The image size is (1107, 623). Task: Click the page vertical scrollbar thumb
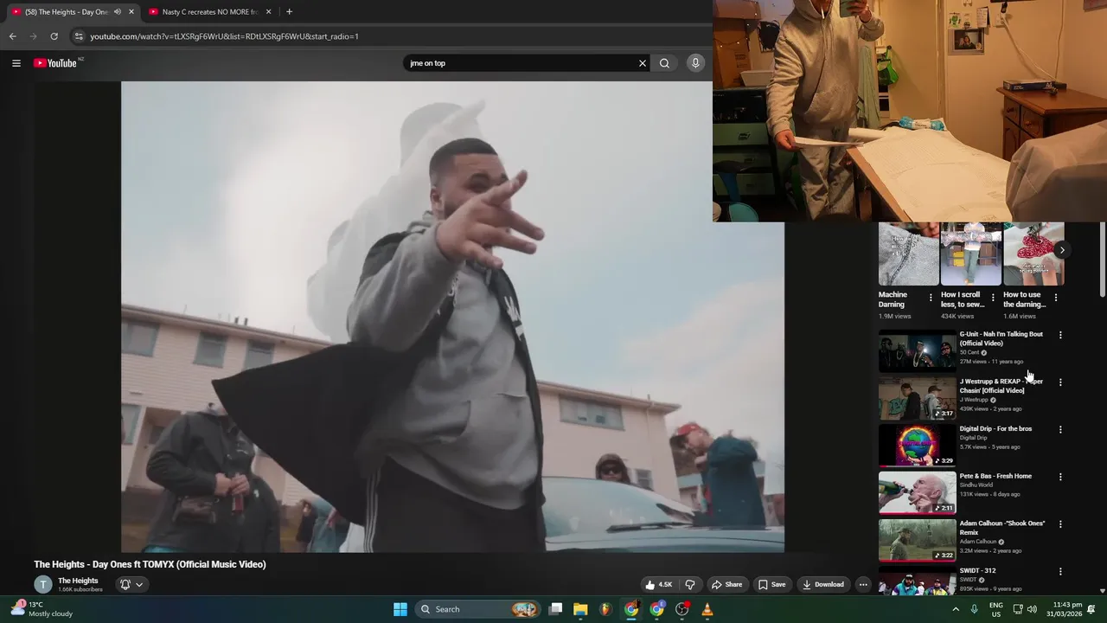1102,260
